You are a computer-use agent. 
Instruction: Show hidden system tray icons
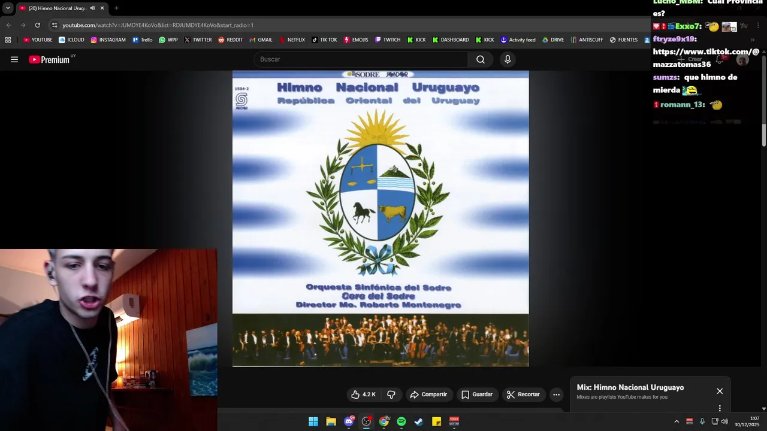click(677, 421)
